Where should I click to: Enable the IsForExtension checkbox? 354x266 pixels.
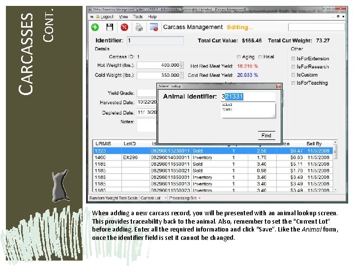(293, 59)
